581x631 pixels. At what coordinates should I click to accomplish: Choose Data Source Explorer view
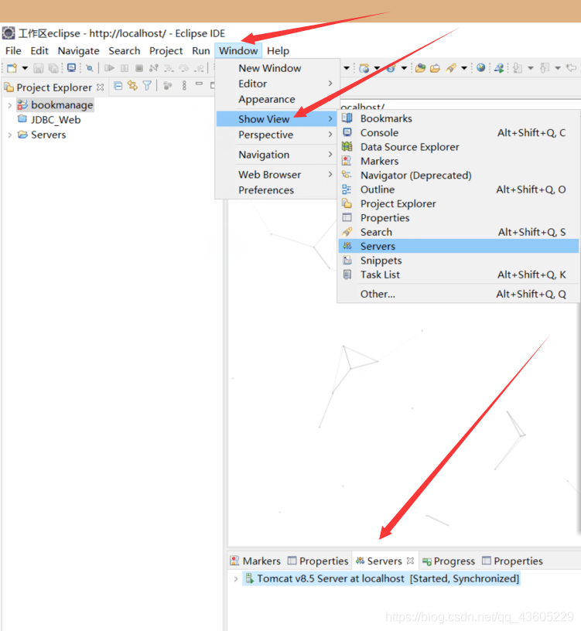point(459,147)
